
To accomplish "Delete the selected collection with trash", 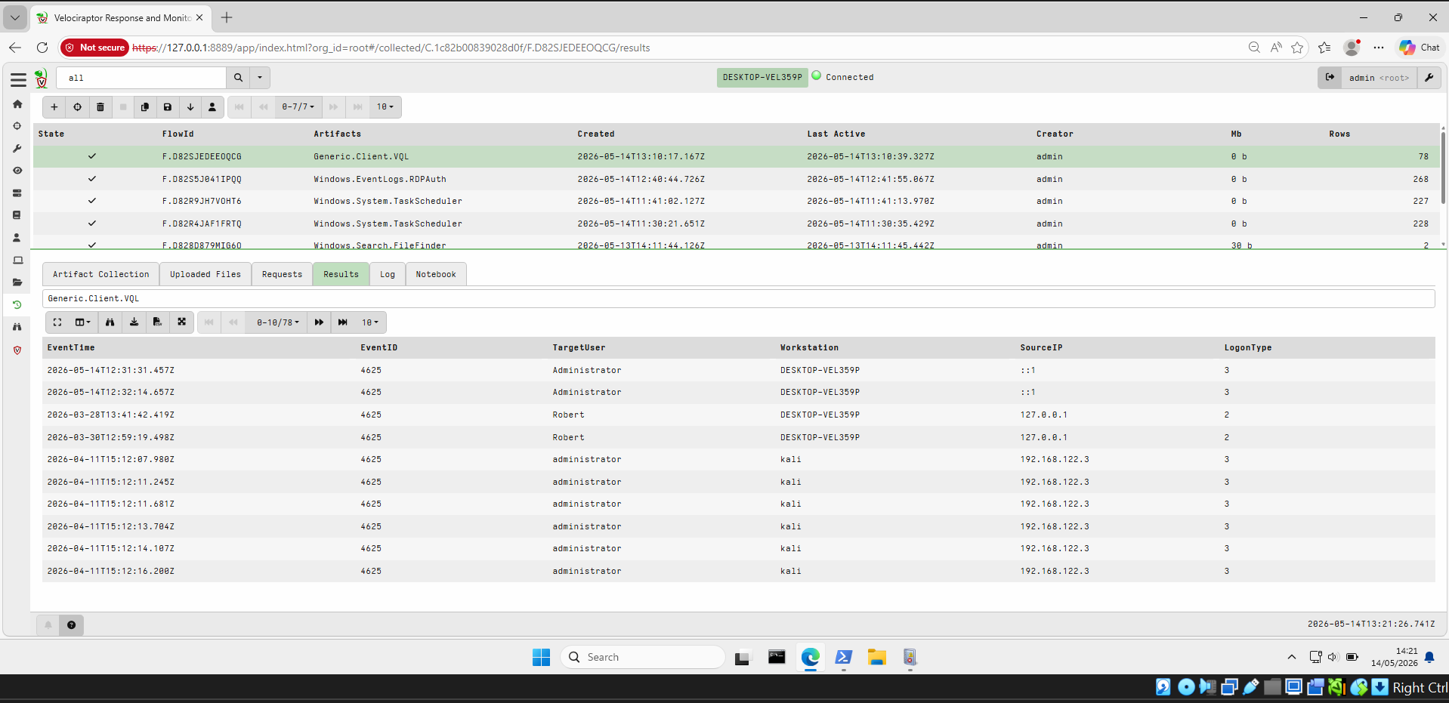I will coord(100,107).
